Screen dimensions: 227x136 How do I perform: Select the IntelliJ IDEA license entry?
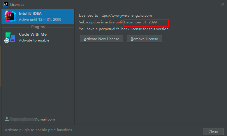[38, 16]
